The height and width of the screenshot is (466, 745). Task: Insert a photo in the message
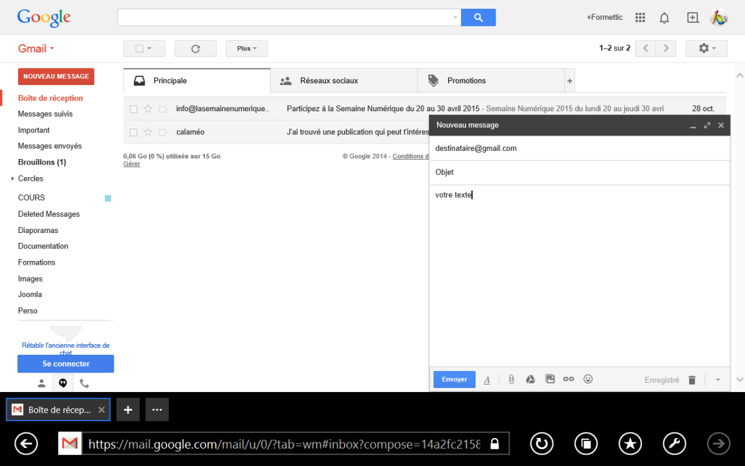pos(549,379)
